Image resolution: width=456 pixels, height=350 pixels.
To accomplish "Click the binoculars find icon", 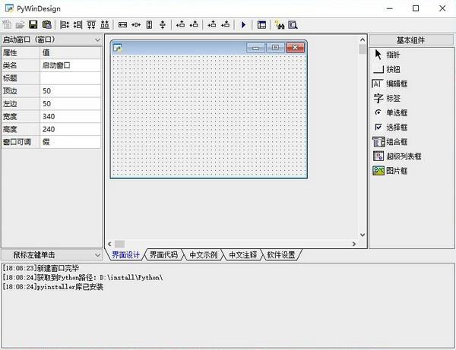I will 280,25.
